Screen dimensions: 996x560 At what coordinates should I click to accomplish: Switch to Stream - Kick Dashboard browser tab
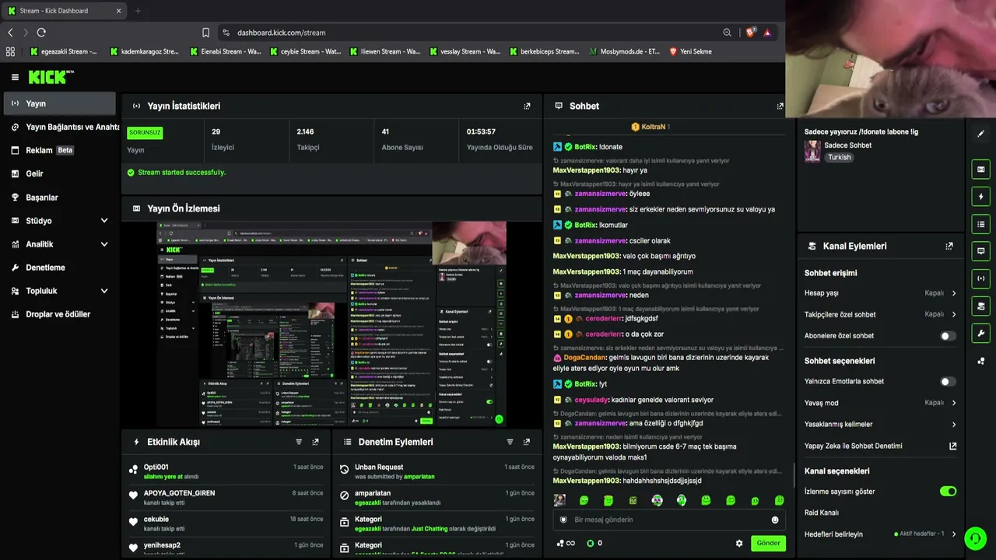click(x=65, y=11)
